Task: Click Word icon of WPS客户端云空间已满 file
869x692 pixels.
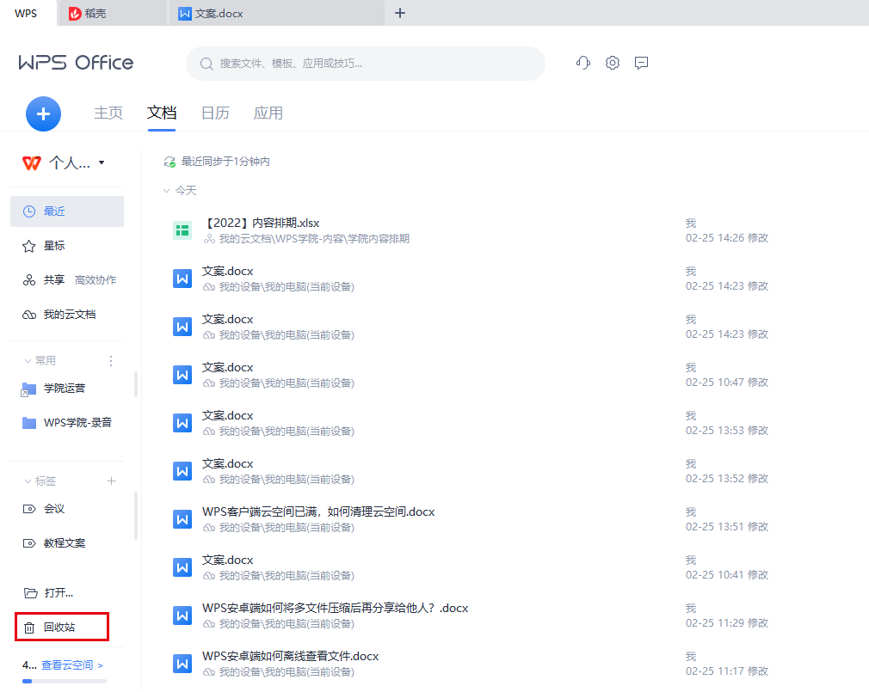Action: point(182,520)
